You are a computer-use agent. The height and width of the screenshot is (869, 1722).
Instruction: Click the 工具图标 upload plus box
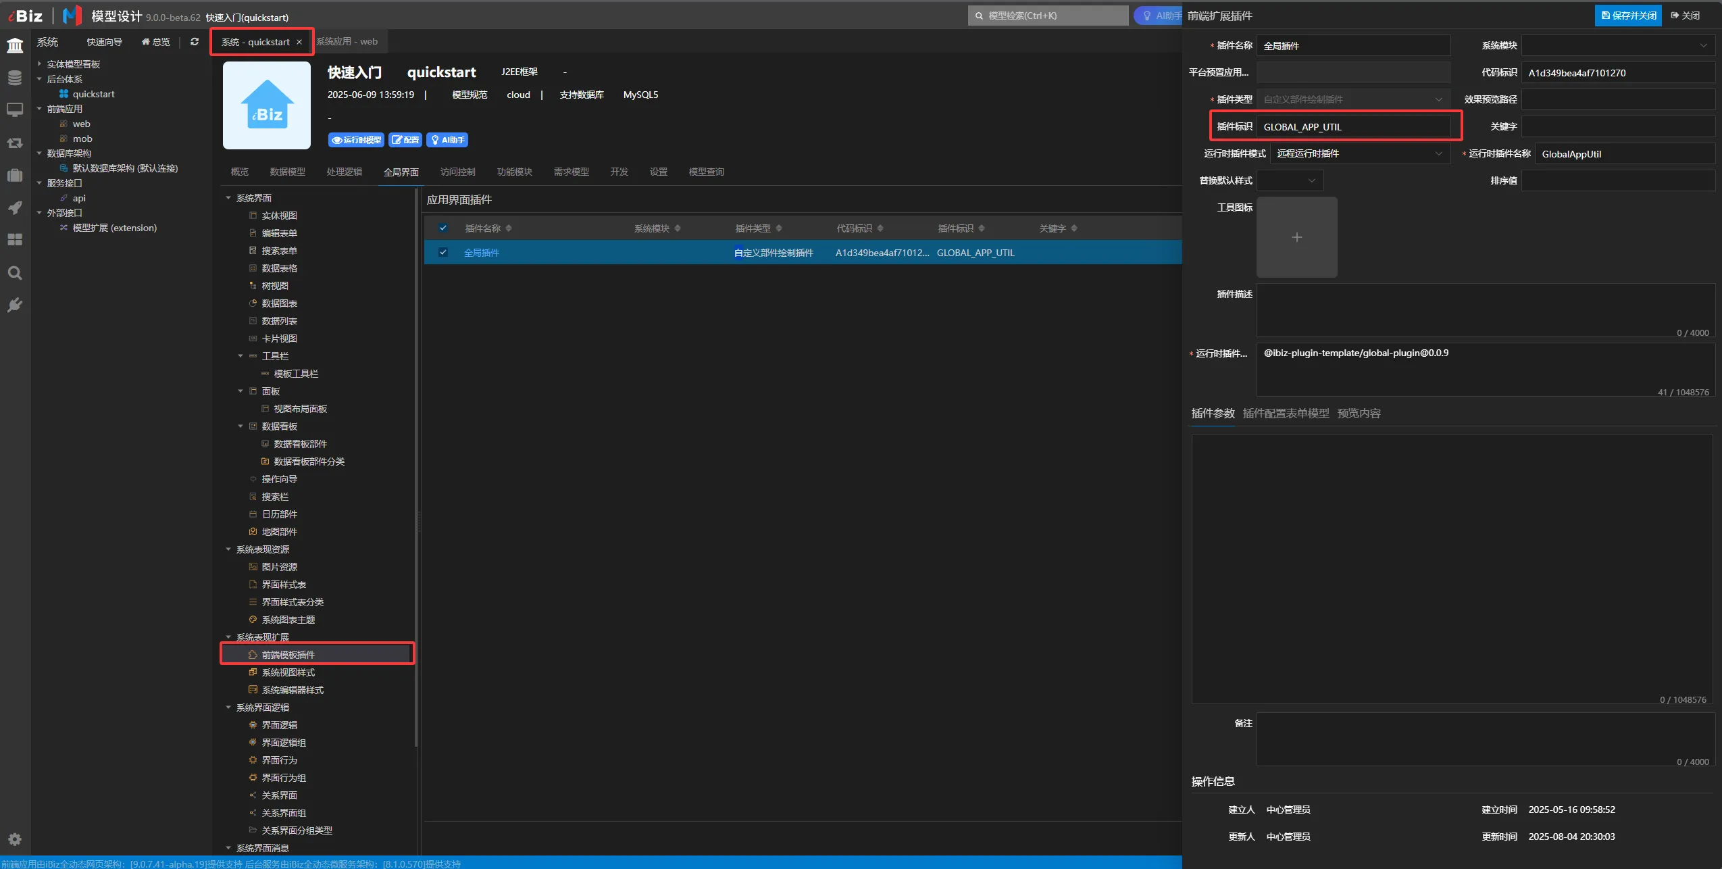1296,237
